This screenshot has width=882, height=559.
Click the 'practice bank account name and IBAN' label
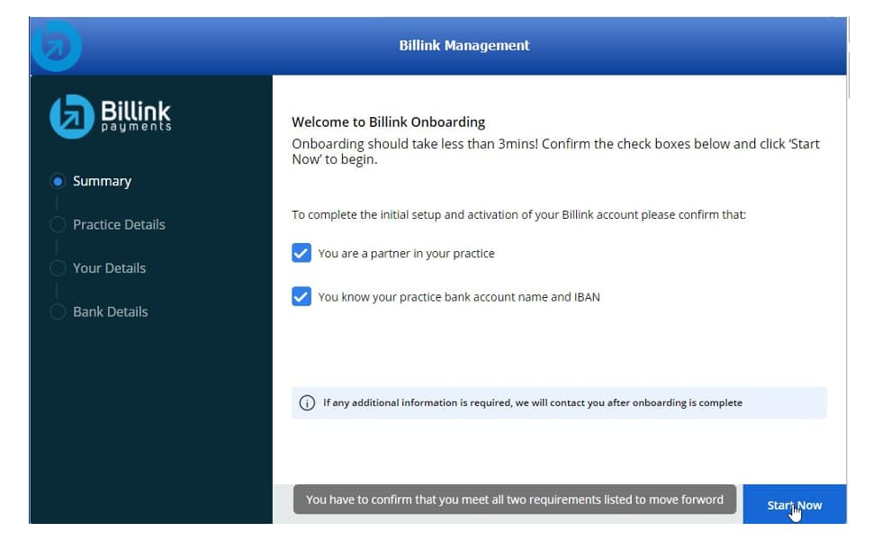458,297
